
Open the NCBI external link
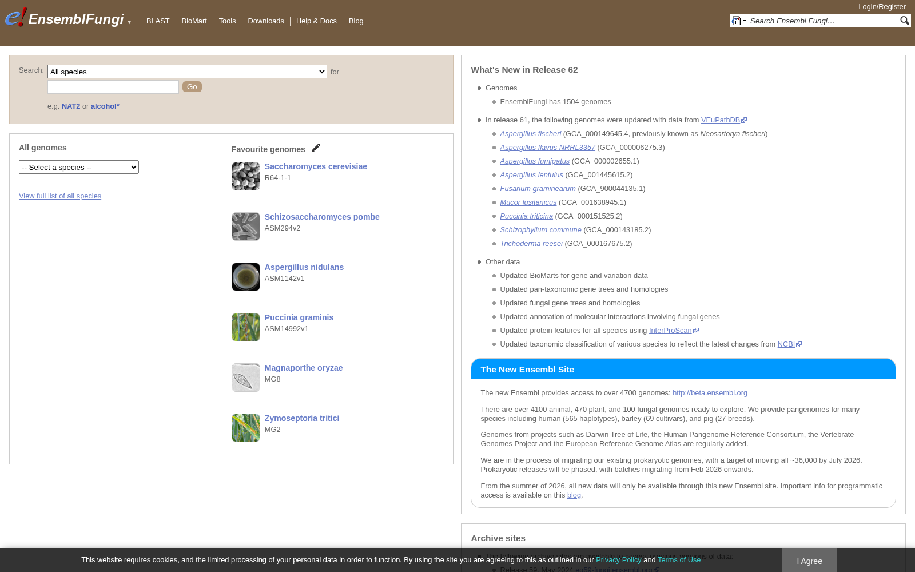[x=789, y=344]
